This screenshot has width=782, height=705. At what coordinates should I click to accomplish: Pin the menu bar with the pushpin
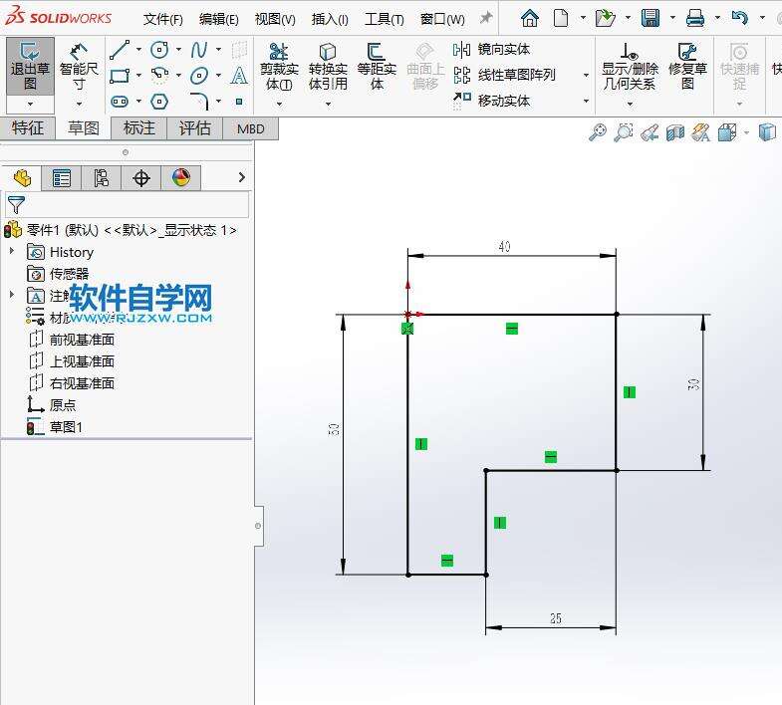coord(486,18)
